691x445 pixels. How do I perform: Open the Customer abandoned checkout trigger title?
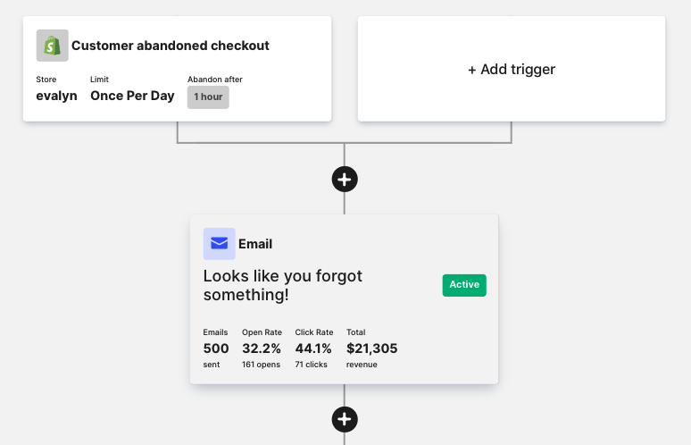(170, 46)
